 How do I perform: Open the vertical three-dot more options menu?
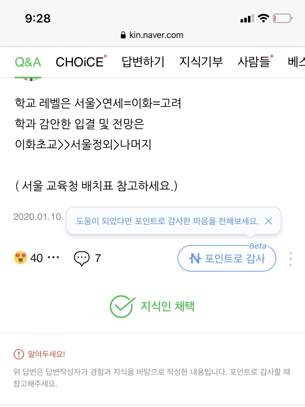[291, 259]
